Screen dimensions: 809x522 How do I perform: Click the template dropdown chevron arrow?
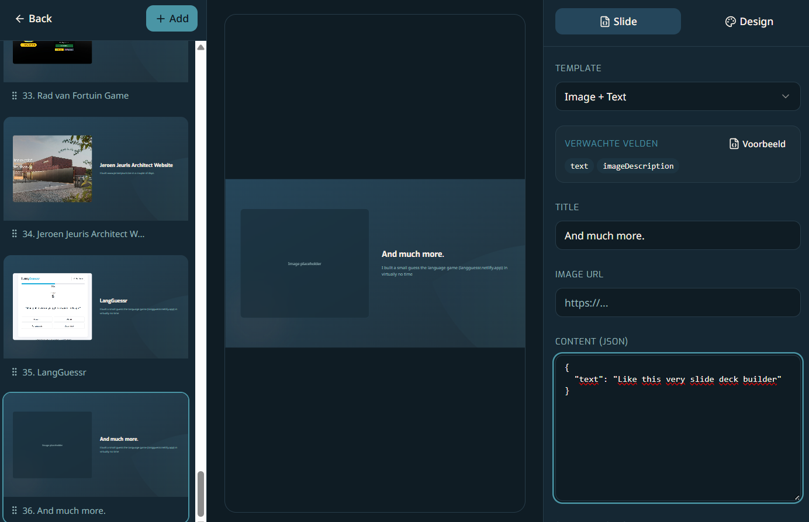click(x=785, y=97)
